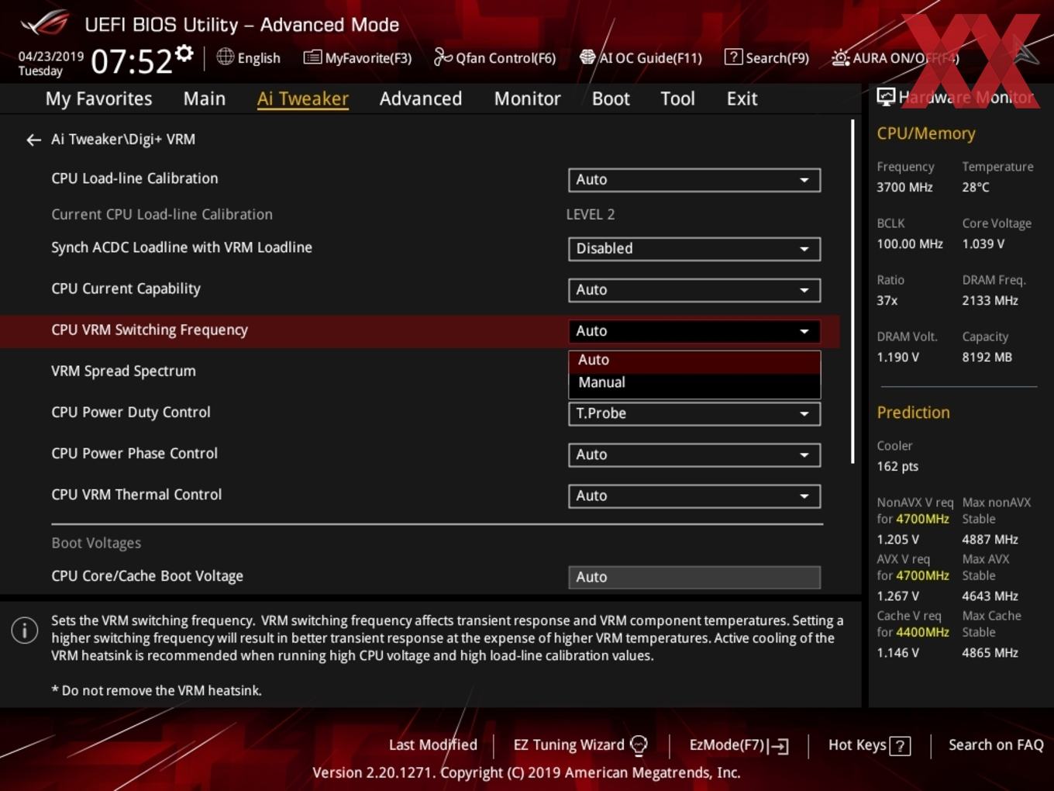Click the globe language icon
Screen dimensions: 1054x791
[225, 57]
